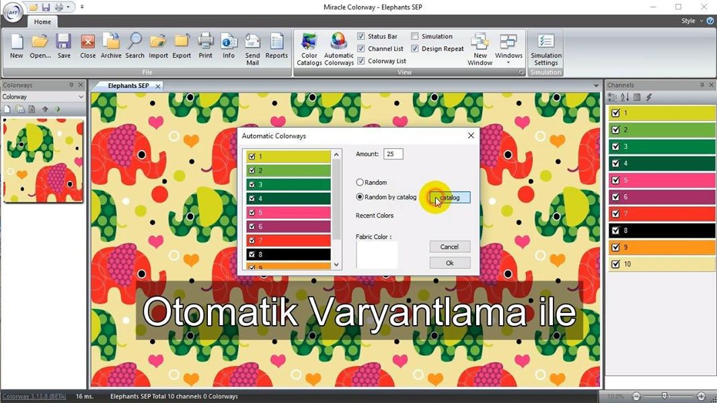
Task: Open Simulation Settings
Action: coord(546,49)
